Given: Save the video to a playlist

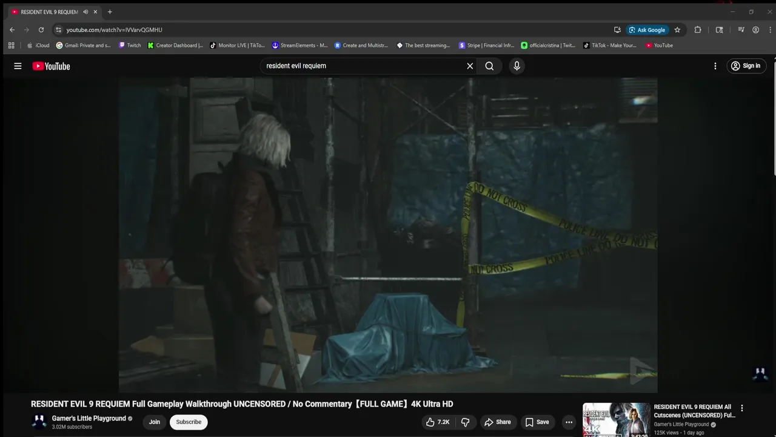Looking at the screenshot, I should (537, 422).
